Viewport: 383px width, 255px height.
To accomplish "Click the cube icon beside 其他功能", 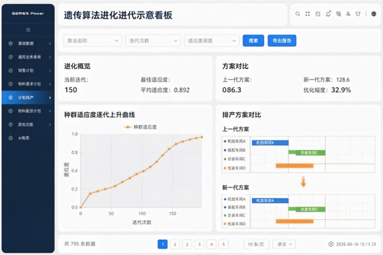I will click(10, 124).
